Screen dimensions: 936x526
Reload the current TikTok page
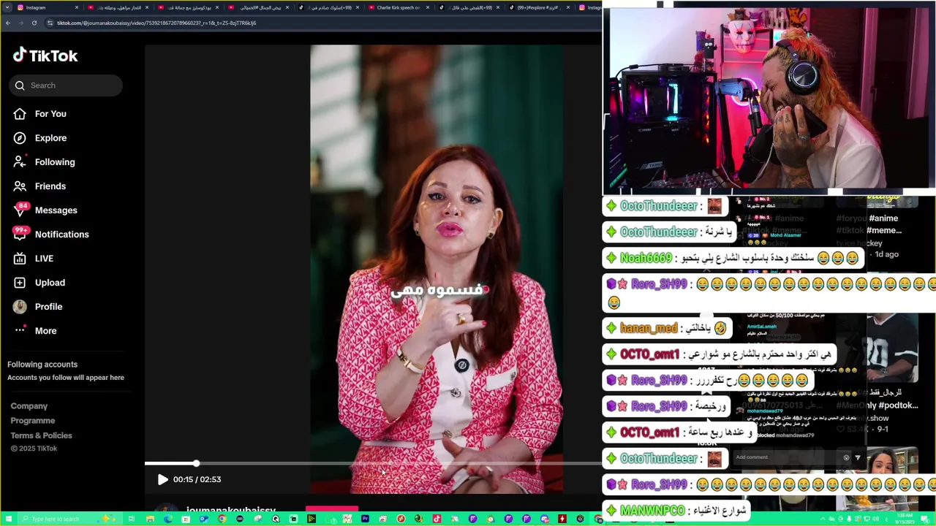click(x=34, y=23)
